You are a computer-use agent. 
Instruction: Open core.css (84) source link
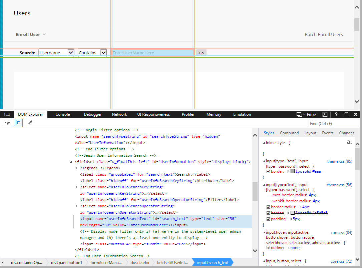click(341, 232)
